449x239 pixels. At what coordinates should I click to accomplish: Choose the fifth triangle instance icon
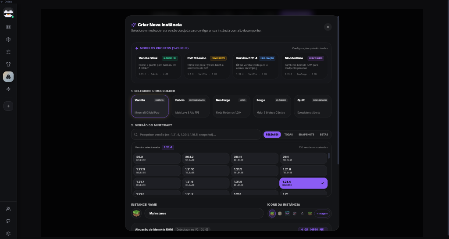302,214
